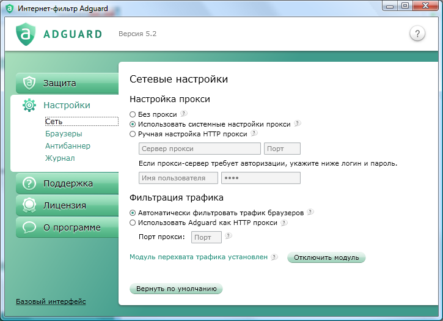Focus the Имя пользователя field
This screenshot has height=321, width=443.
click(x=178, y=178)
